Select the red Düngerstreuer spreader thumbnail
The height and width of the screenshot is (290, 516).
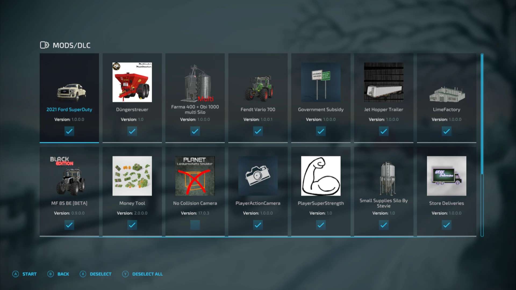pyautogui.click(x=132, y=82)
